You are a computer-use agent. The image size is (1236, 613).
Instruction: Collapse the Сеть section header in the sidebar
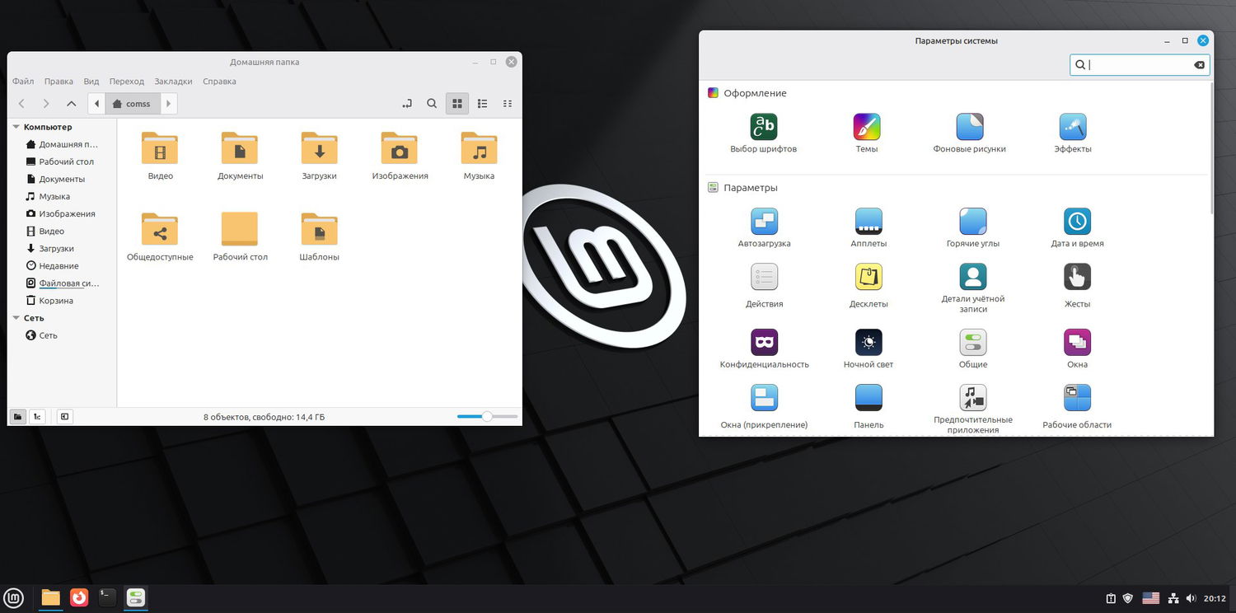tap(16, 318)
